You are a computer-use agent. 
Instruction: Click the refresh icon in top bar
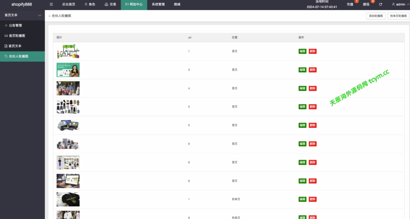pyautogui.click(x=380, y=4)
